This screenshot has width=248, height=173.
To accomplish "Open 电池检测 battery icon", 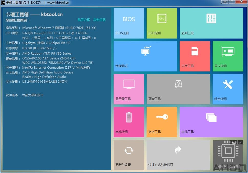I will [x=129, y=117].
